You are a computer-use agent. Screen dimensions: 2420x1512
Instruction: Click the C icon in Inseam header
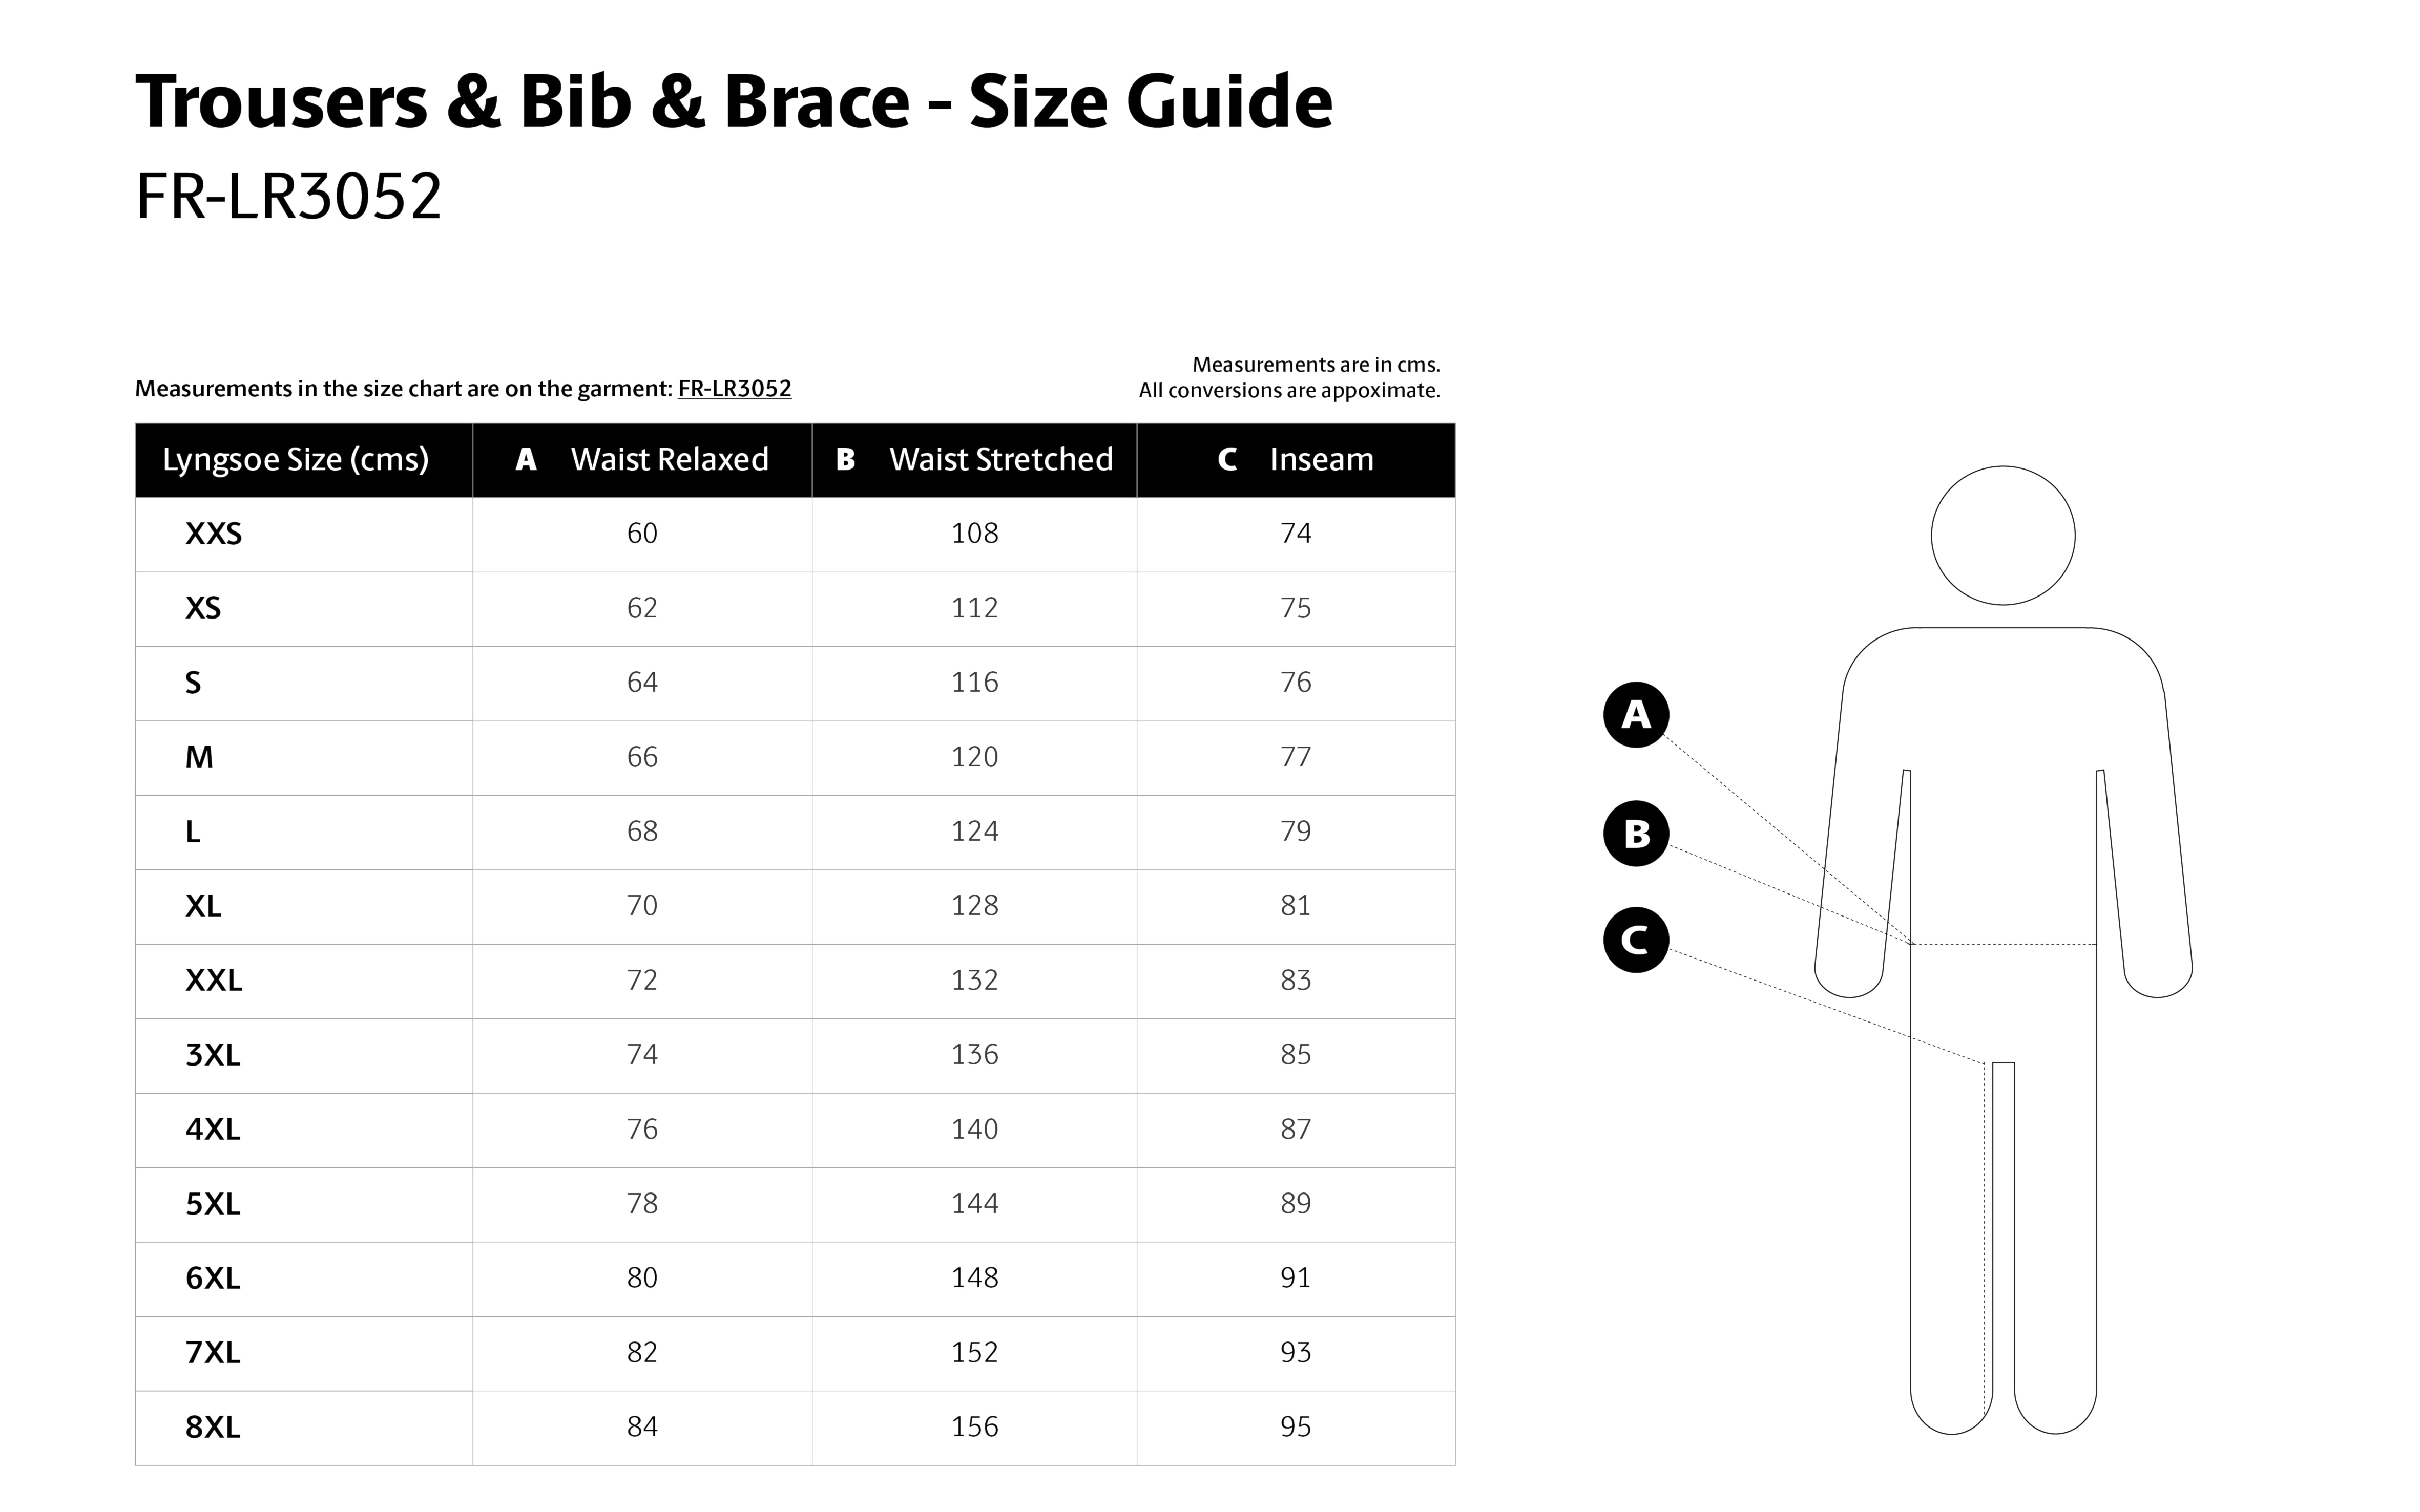[1227, 460]
